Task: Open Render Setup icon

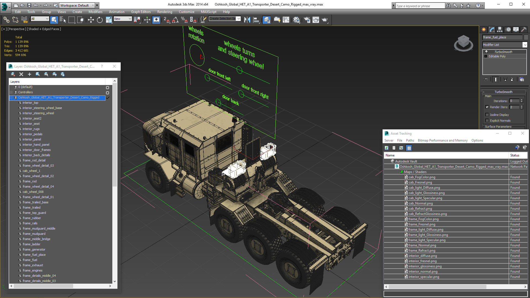Action: pyautogui.click(x=307, y=20)
